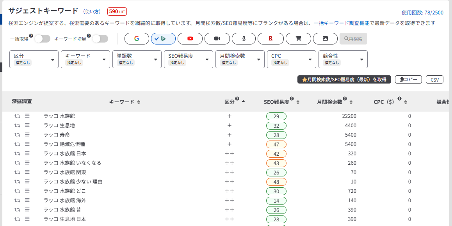Turn on the キーワード増量 toggle

100,39
